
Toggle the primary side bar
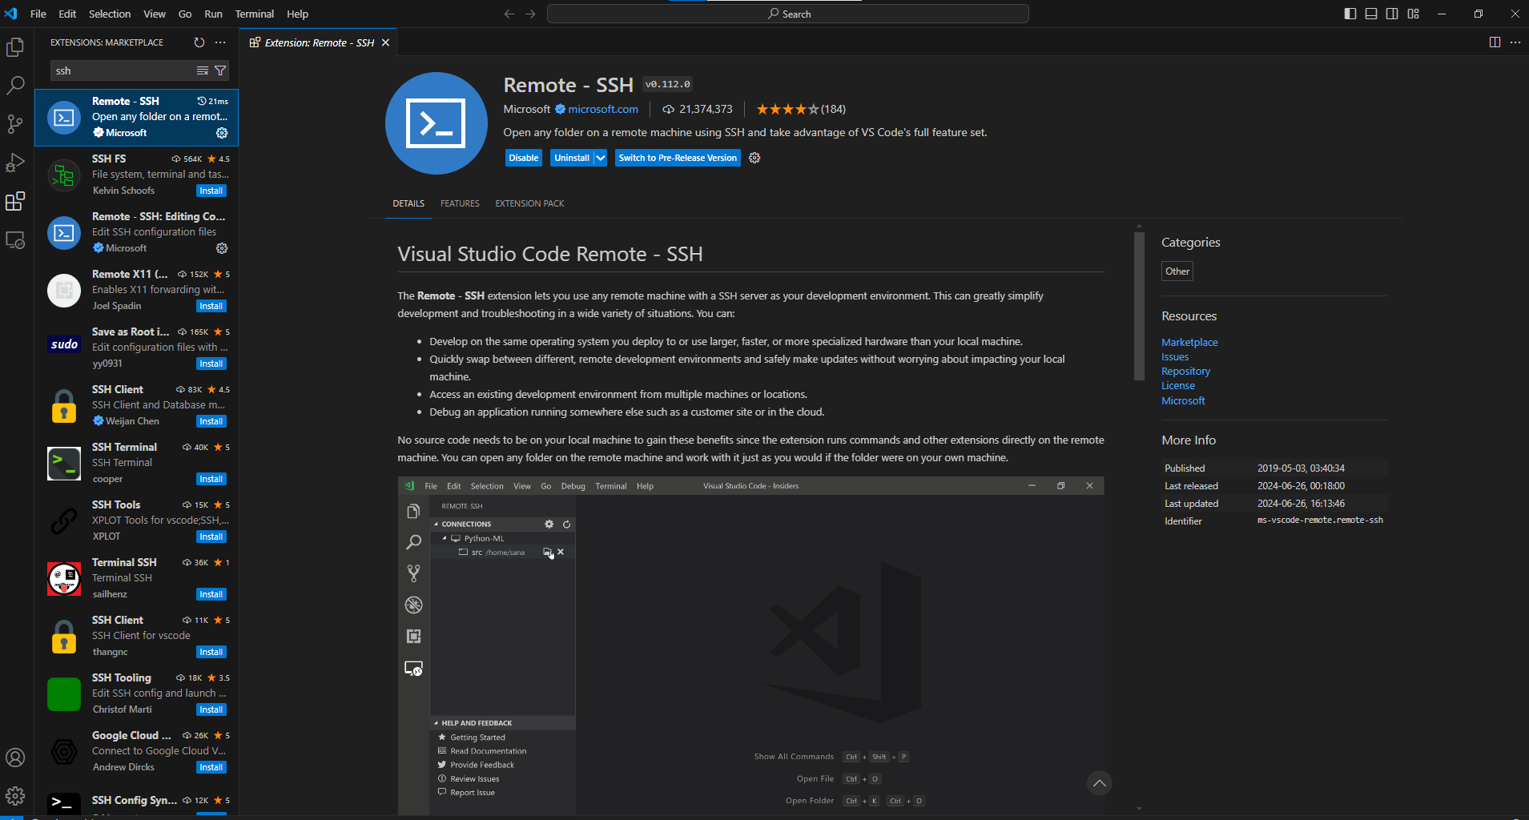click(1350, 14)
